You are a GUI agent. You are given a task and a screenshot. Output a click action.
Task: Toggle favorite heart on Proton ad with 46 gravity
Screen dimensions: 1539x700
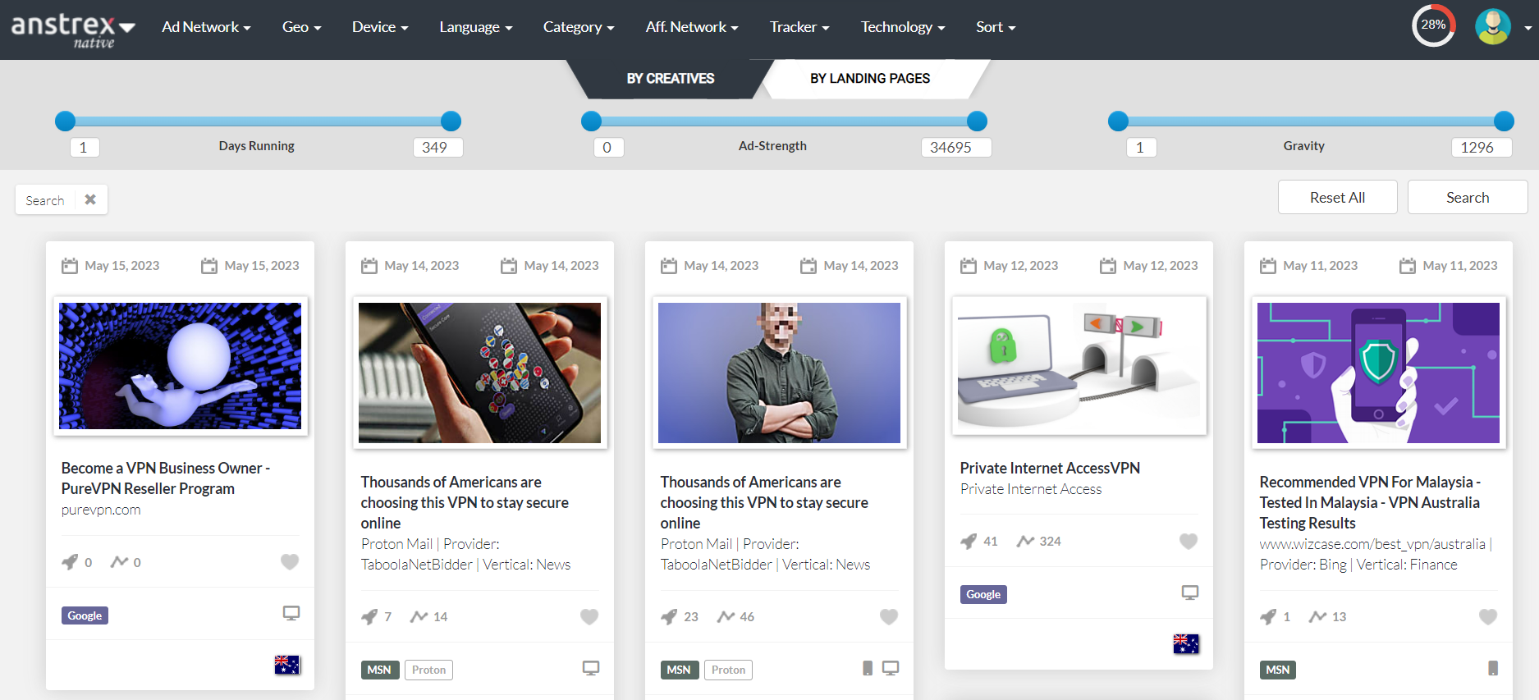click(x=889, y=616)
